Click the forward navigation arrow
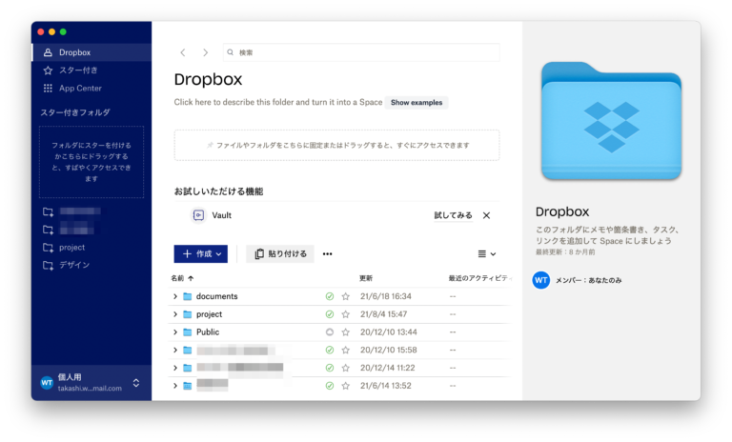 tap(205, 52)
